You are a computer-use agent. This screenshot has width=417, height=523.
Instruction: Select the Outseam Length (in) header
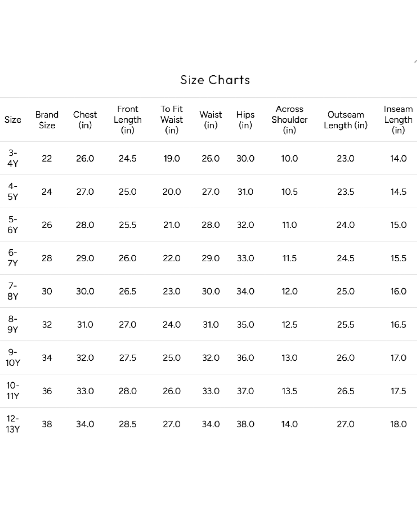(x=345, y=120)
